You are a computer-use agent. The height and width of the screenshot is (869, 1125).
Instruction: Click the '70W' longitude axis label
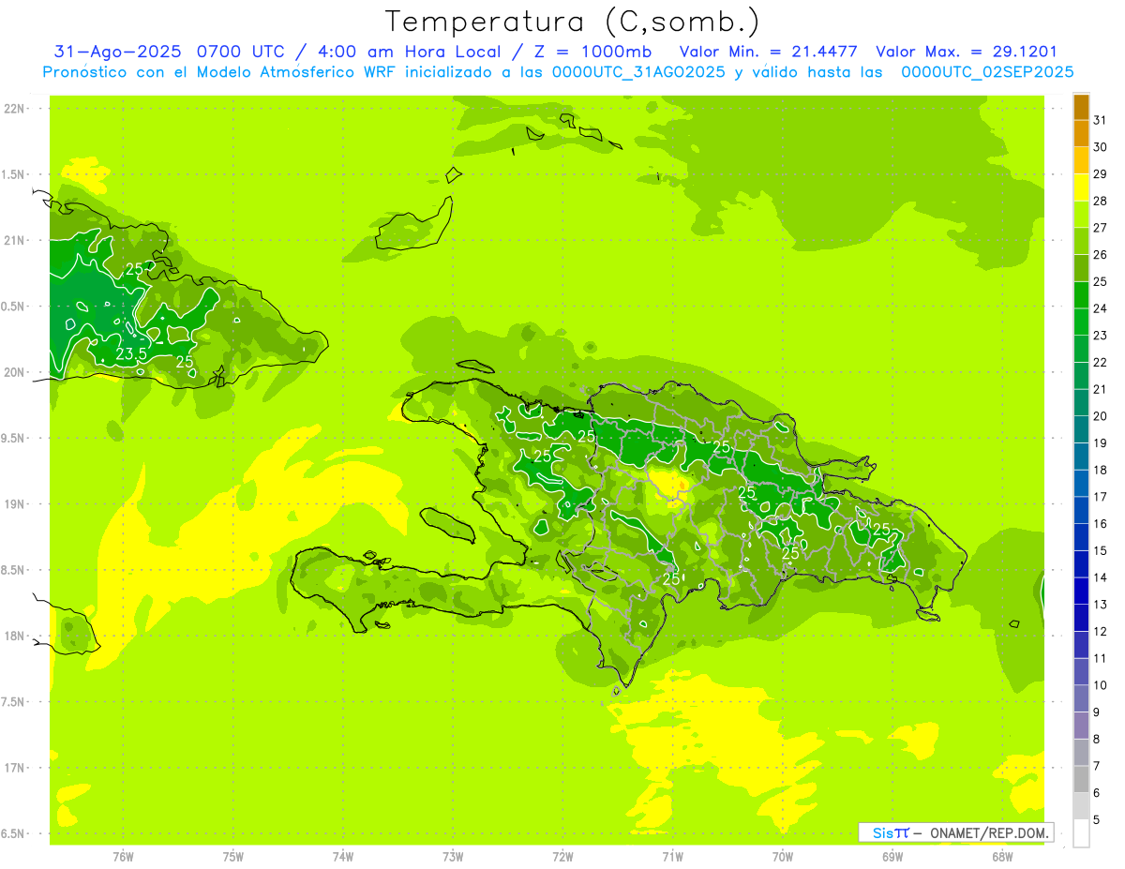(x=783, y=857)
